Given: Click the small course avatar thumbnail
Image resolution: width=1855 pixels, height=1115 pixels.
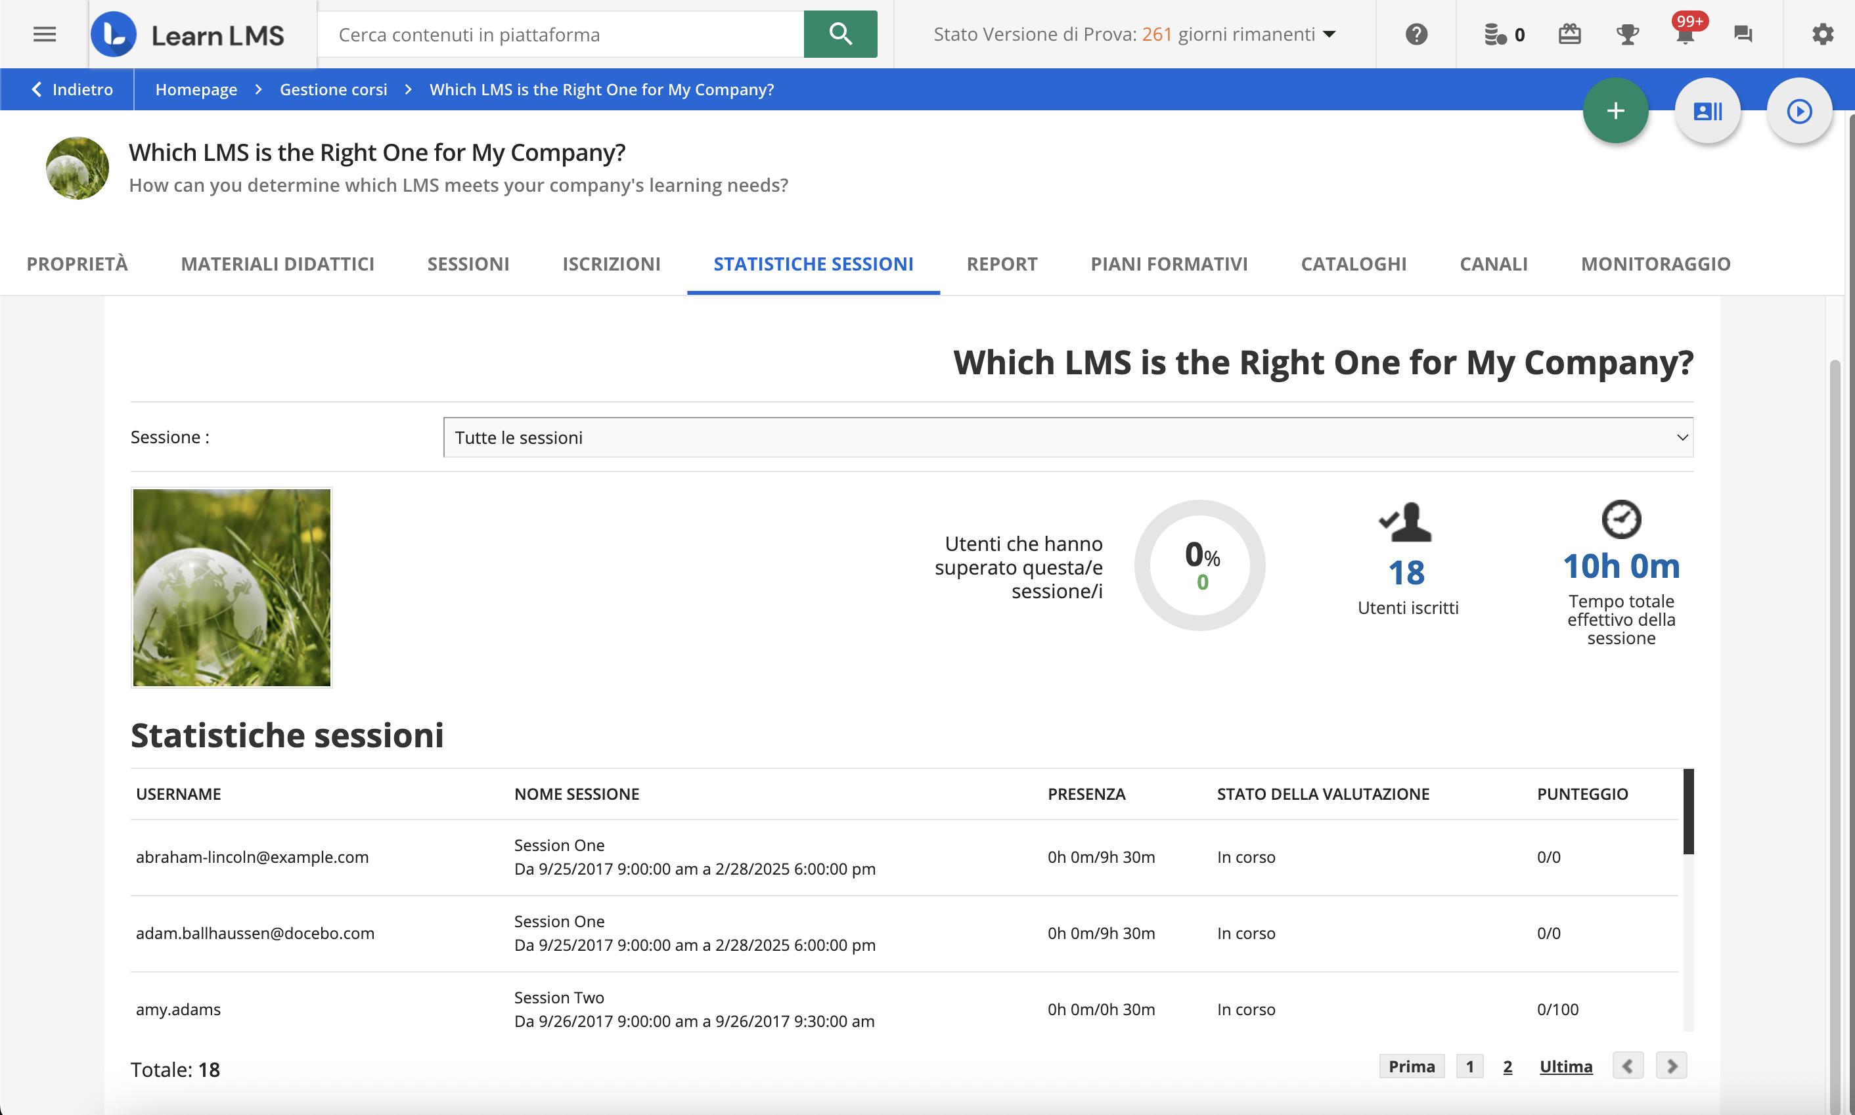Looking at the screenshot, I should [x=78, y=167].
